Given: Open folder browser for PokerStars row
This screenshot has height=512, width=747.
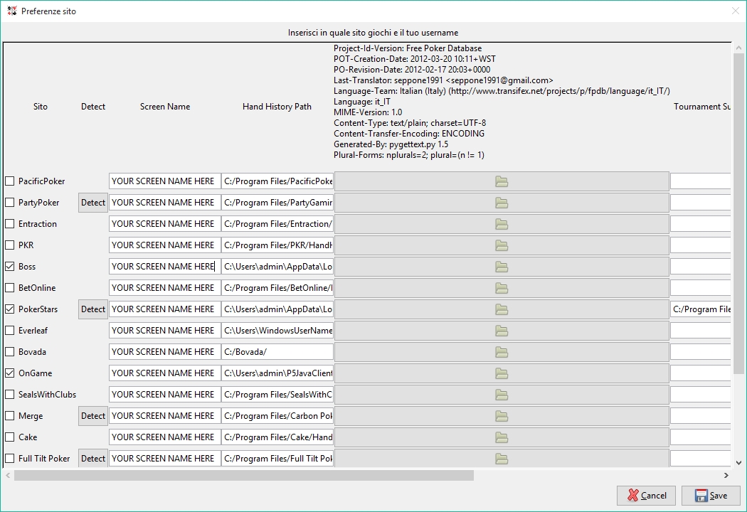Looking at the screenshot, I should point(502,309).
